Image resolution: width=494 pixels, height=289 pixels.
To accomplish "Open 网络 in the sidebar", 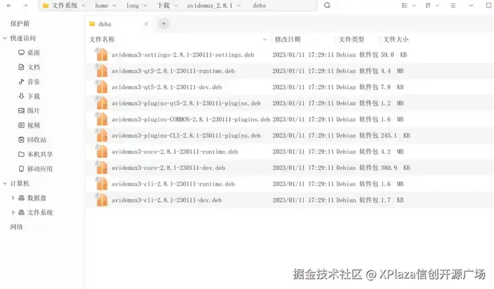I will click(x=16, y=227).
